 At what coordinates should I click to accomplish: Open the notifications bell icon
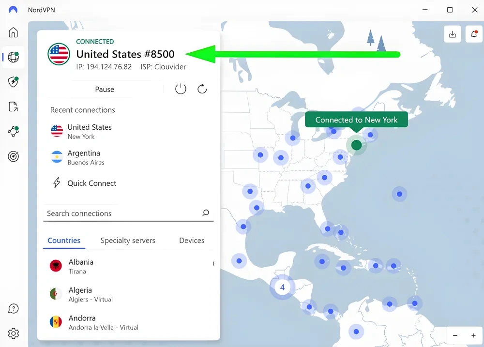pyautogui.click(x=474, y=34)
